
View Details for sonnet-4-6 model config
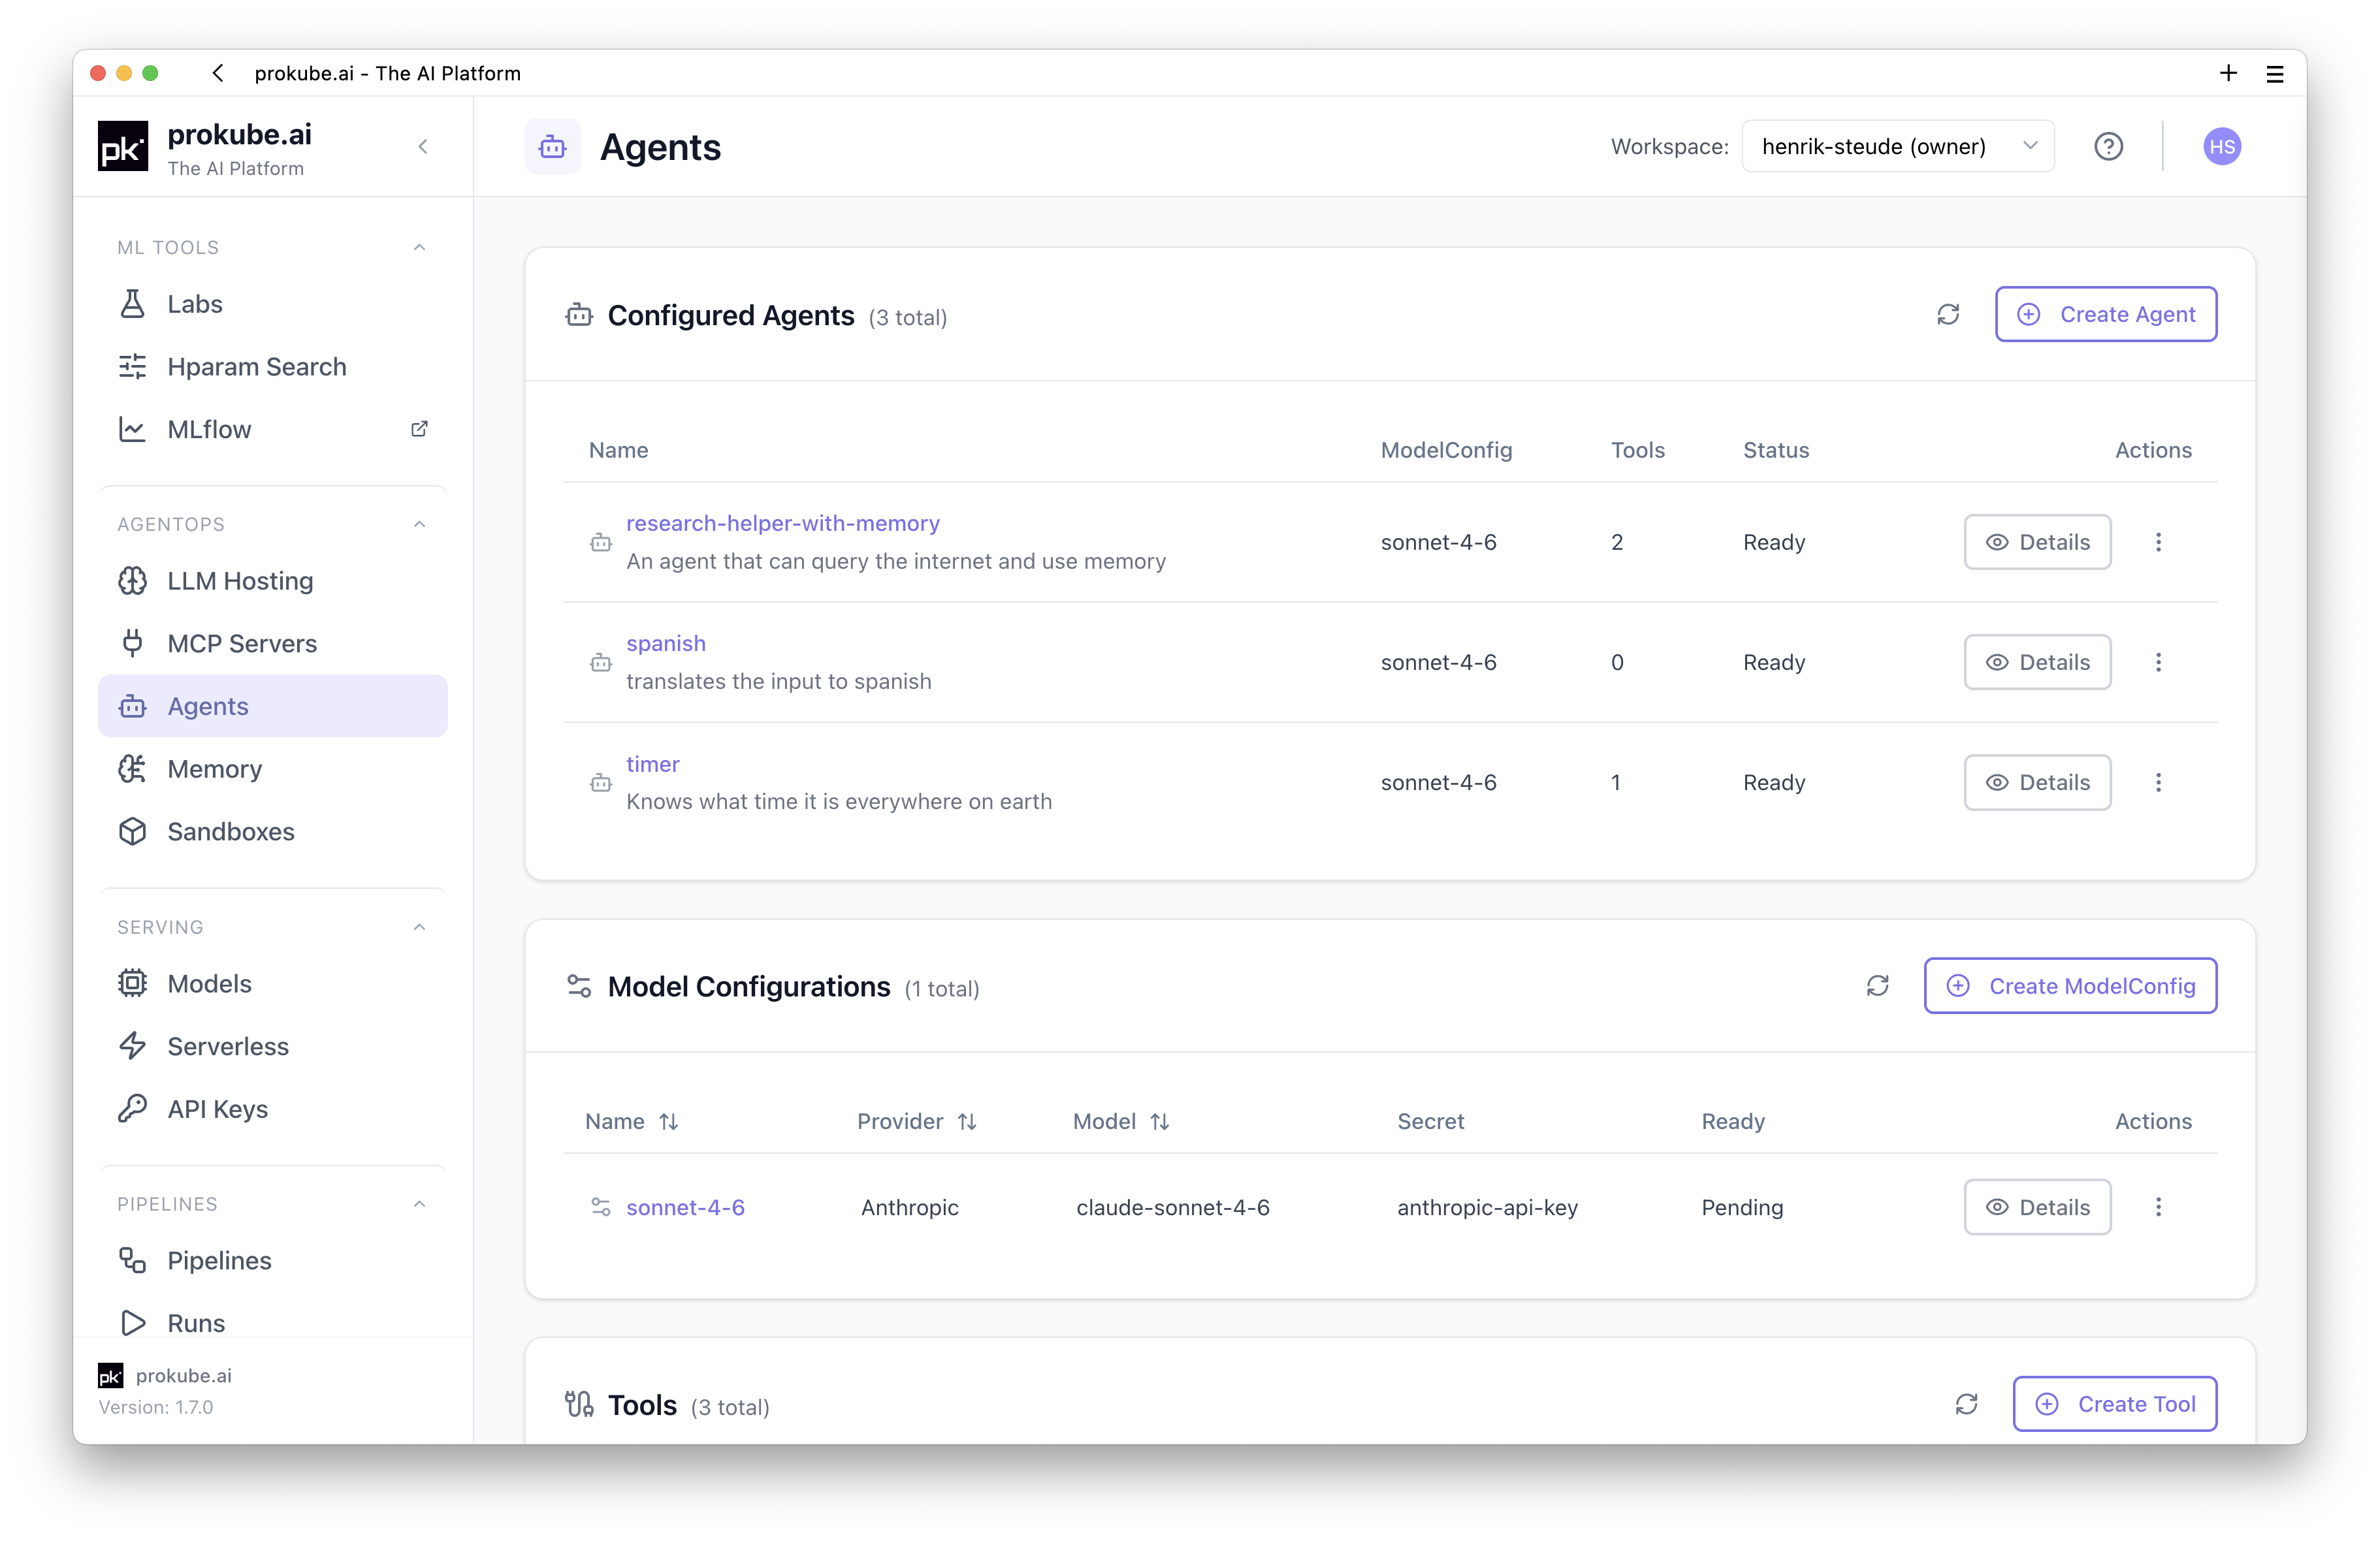[x=2037, y=1207]
